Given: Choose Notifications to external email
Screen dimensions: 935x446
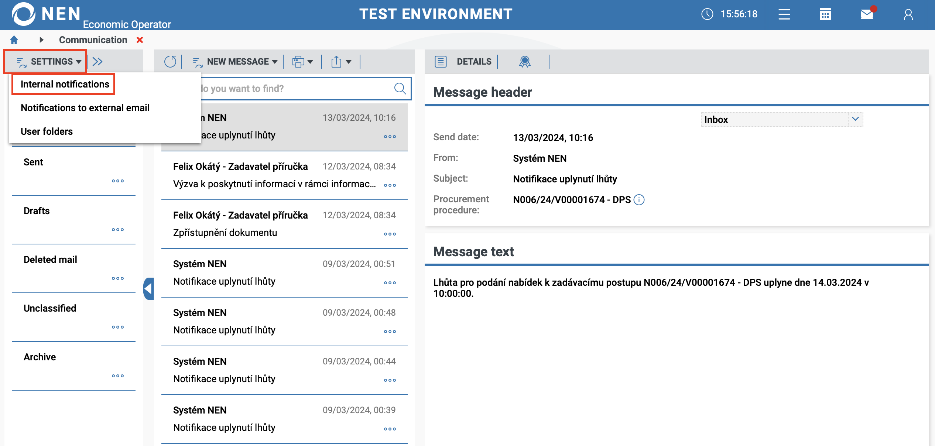Looking at the screenshot, I should click(x=85, y=108).
